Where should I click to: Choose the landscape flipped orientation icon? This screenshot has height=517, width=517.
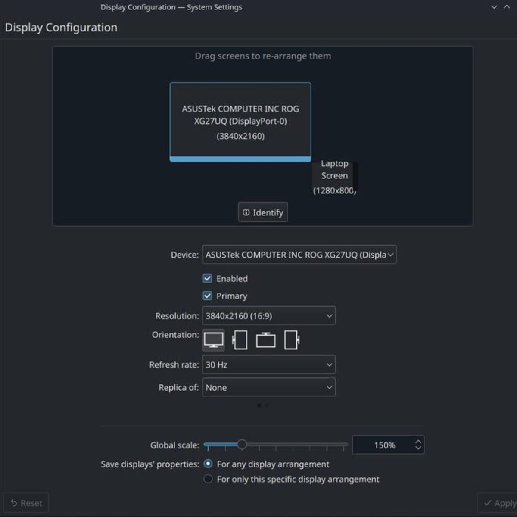pos(266,339)
